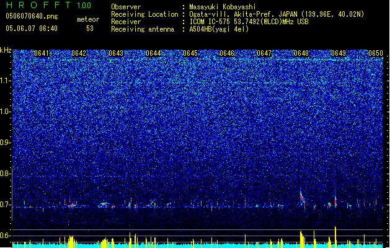Click the 1.1 frequency axis label

5,81
